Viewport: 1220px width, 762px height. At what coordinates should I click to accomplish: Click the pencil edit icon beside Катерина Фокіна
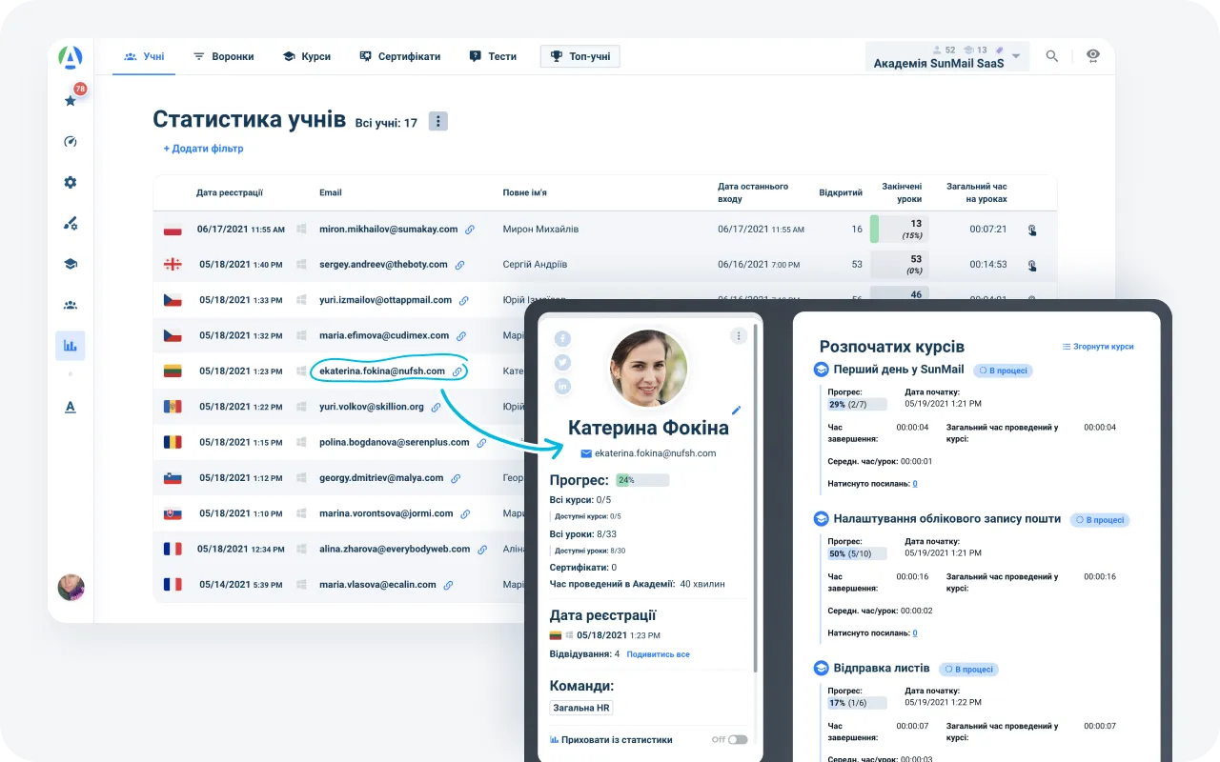point(736,411)
